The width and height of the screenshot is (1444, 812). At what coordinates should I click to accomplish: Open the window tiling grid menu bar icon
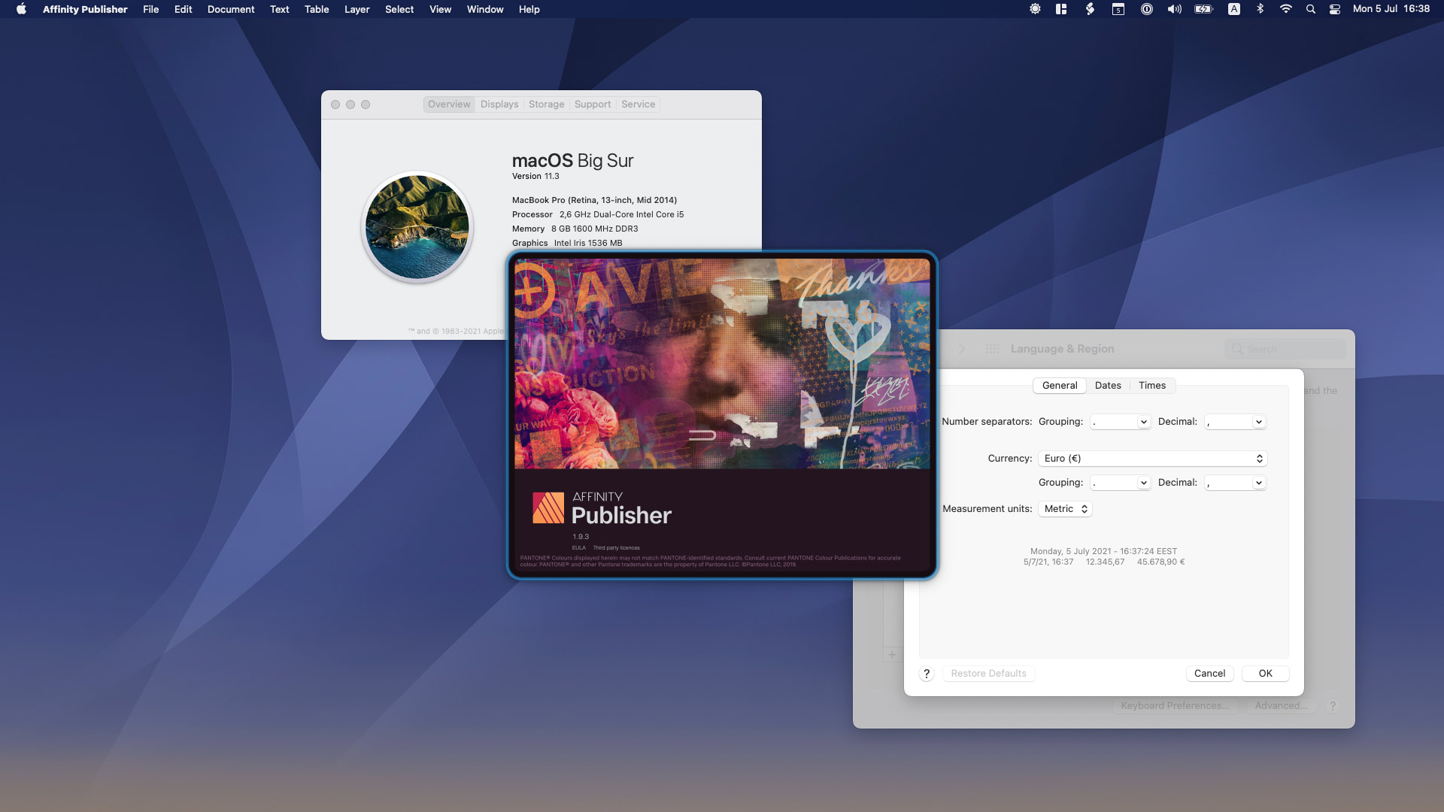[1061, 9]
